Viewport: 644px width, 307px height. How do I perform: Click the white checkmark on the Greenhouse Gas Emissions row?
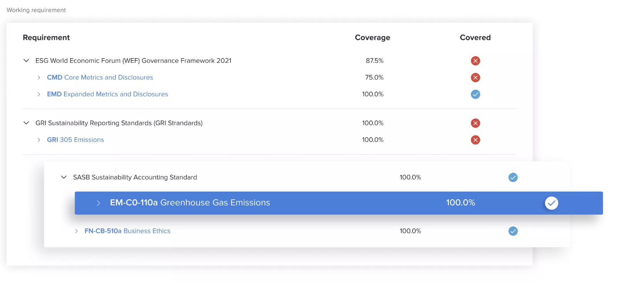pyautogui.click(x=551, y=203)
